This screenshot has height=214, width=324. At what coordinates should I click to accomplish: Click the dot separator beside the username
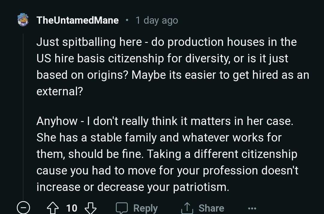(127, 20)
